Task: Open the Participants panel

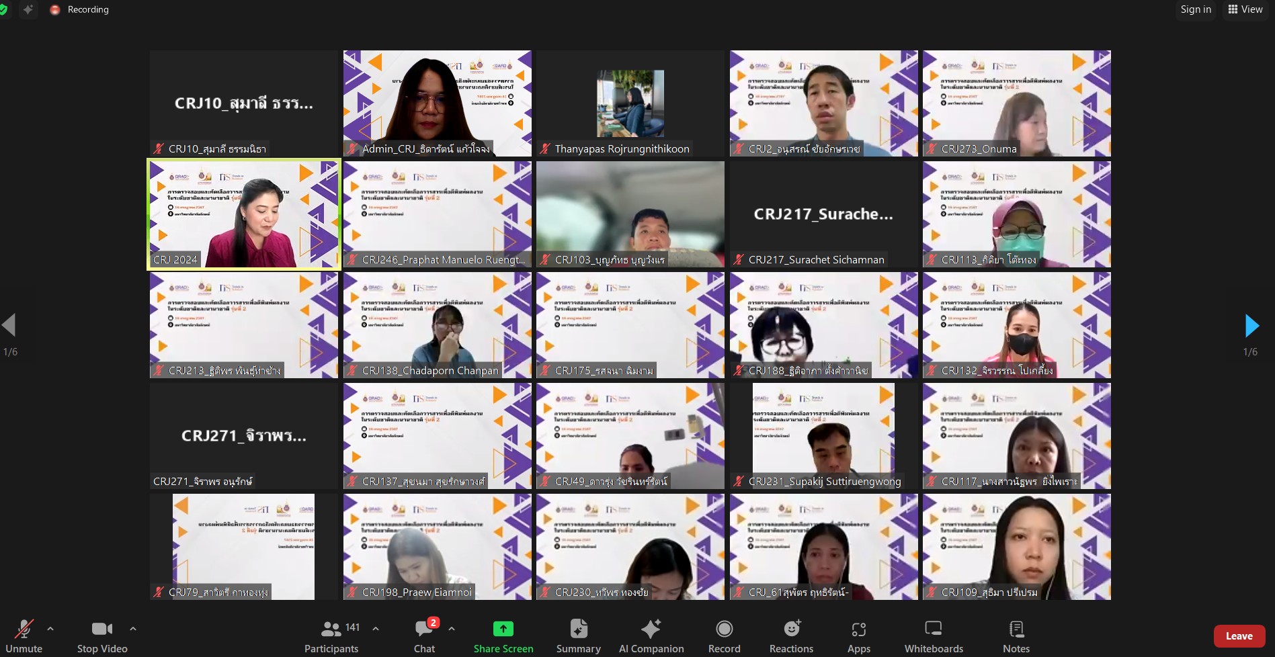Action: pos(331,629)
